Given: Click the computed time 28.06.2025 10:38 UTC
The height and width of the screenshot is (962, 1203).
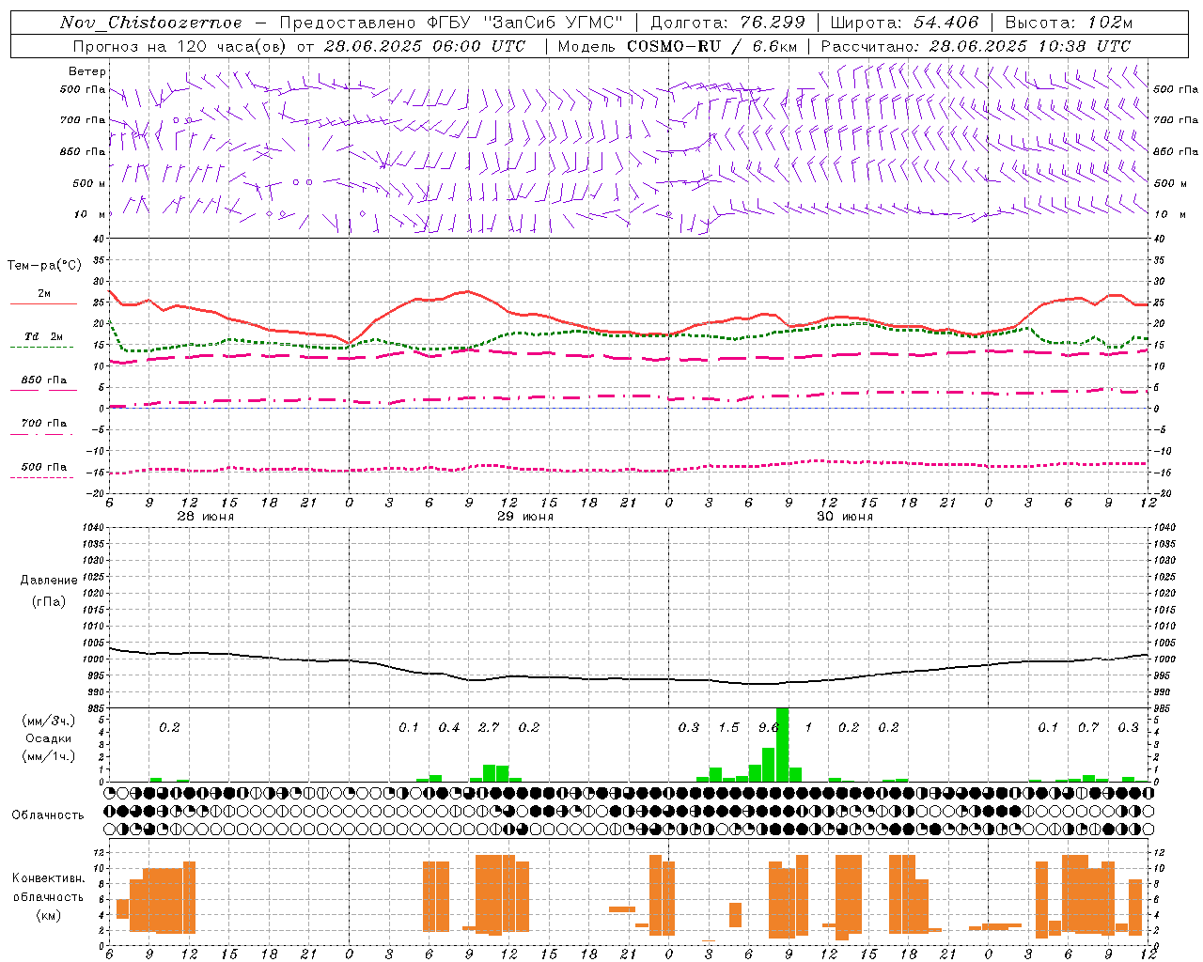Looking at the screenshot, I should pos(1029,46).
